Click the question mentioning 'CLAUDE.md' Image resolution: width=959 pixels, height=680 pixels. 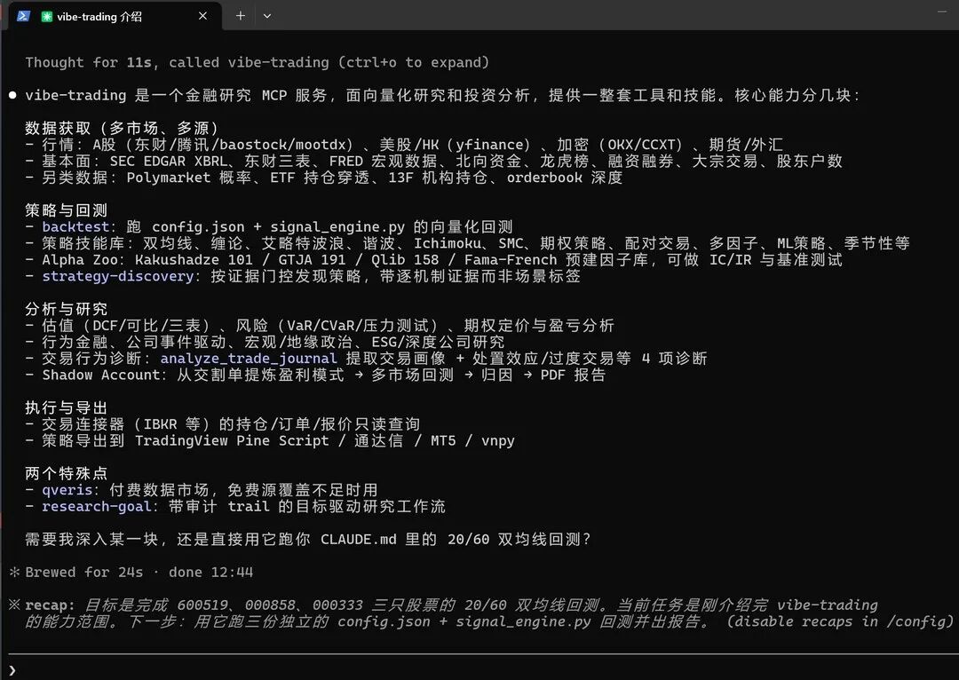click(307, 540)
